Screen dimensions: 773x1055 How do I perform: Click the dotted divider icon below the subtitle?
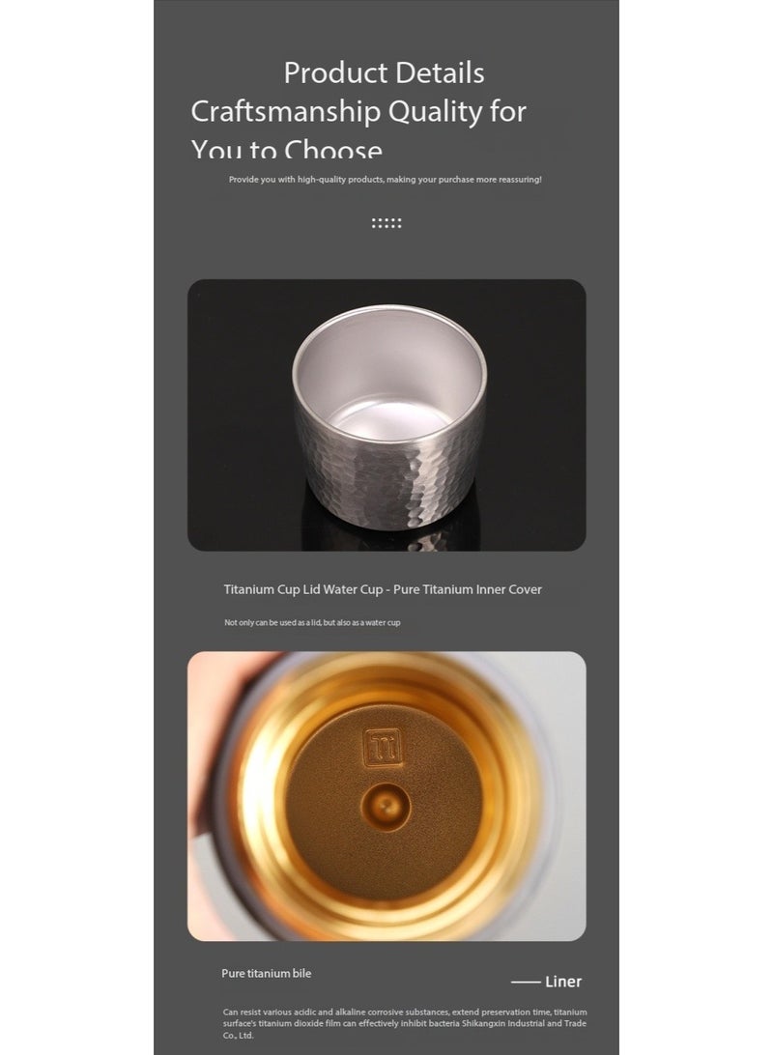(386, 223)
